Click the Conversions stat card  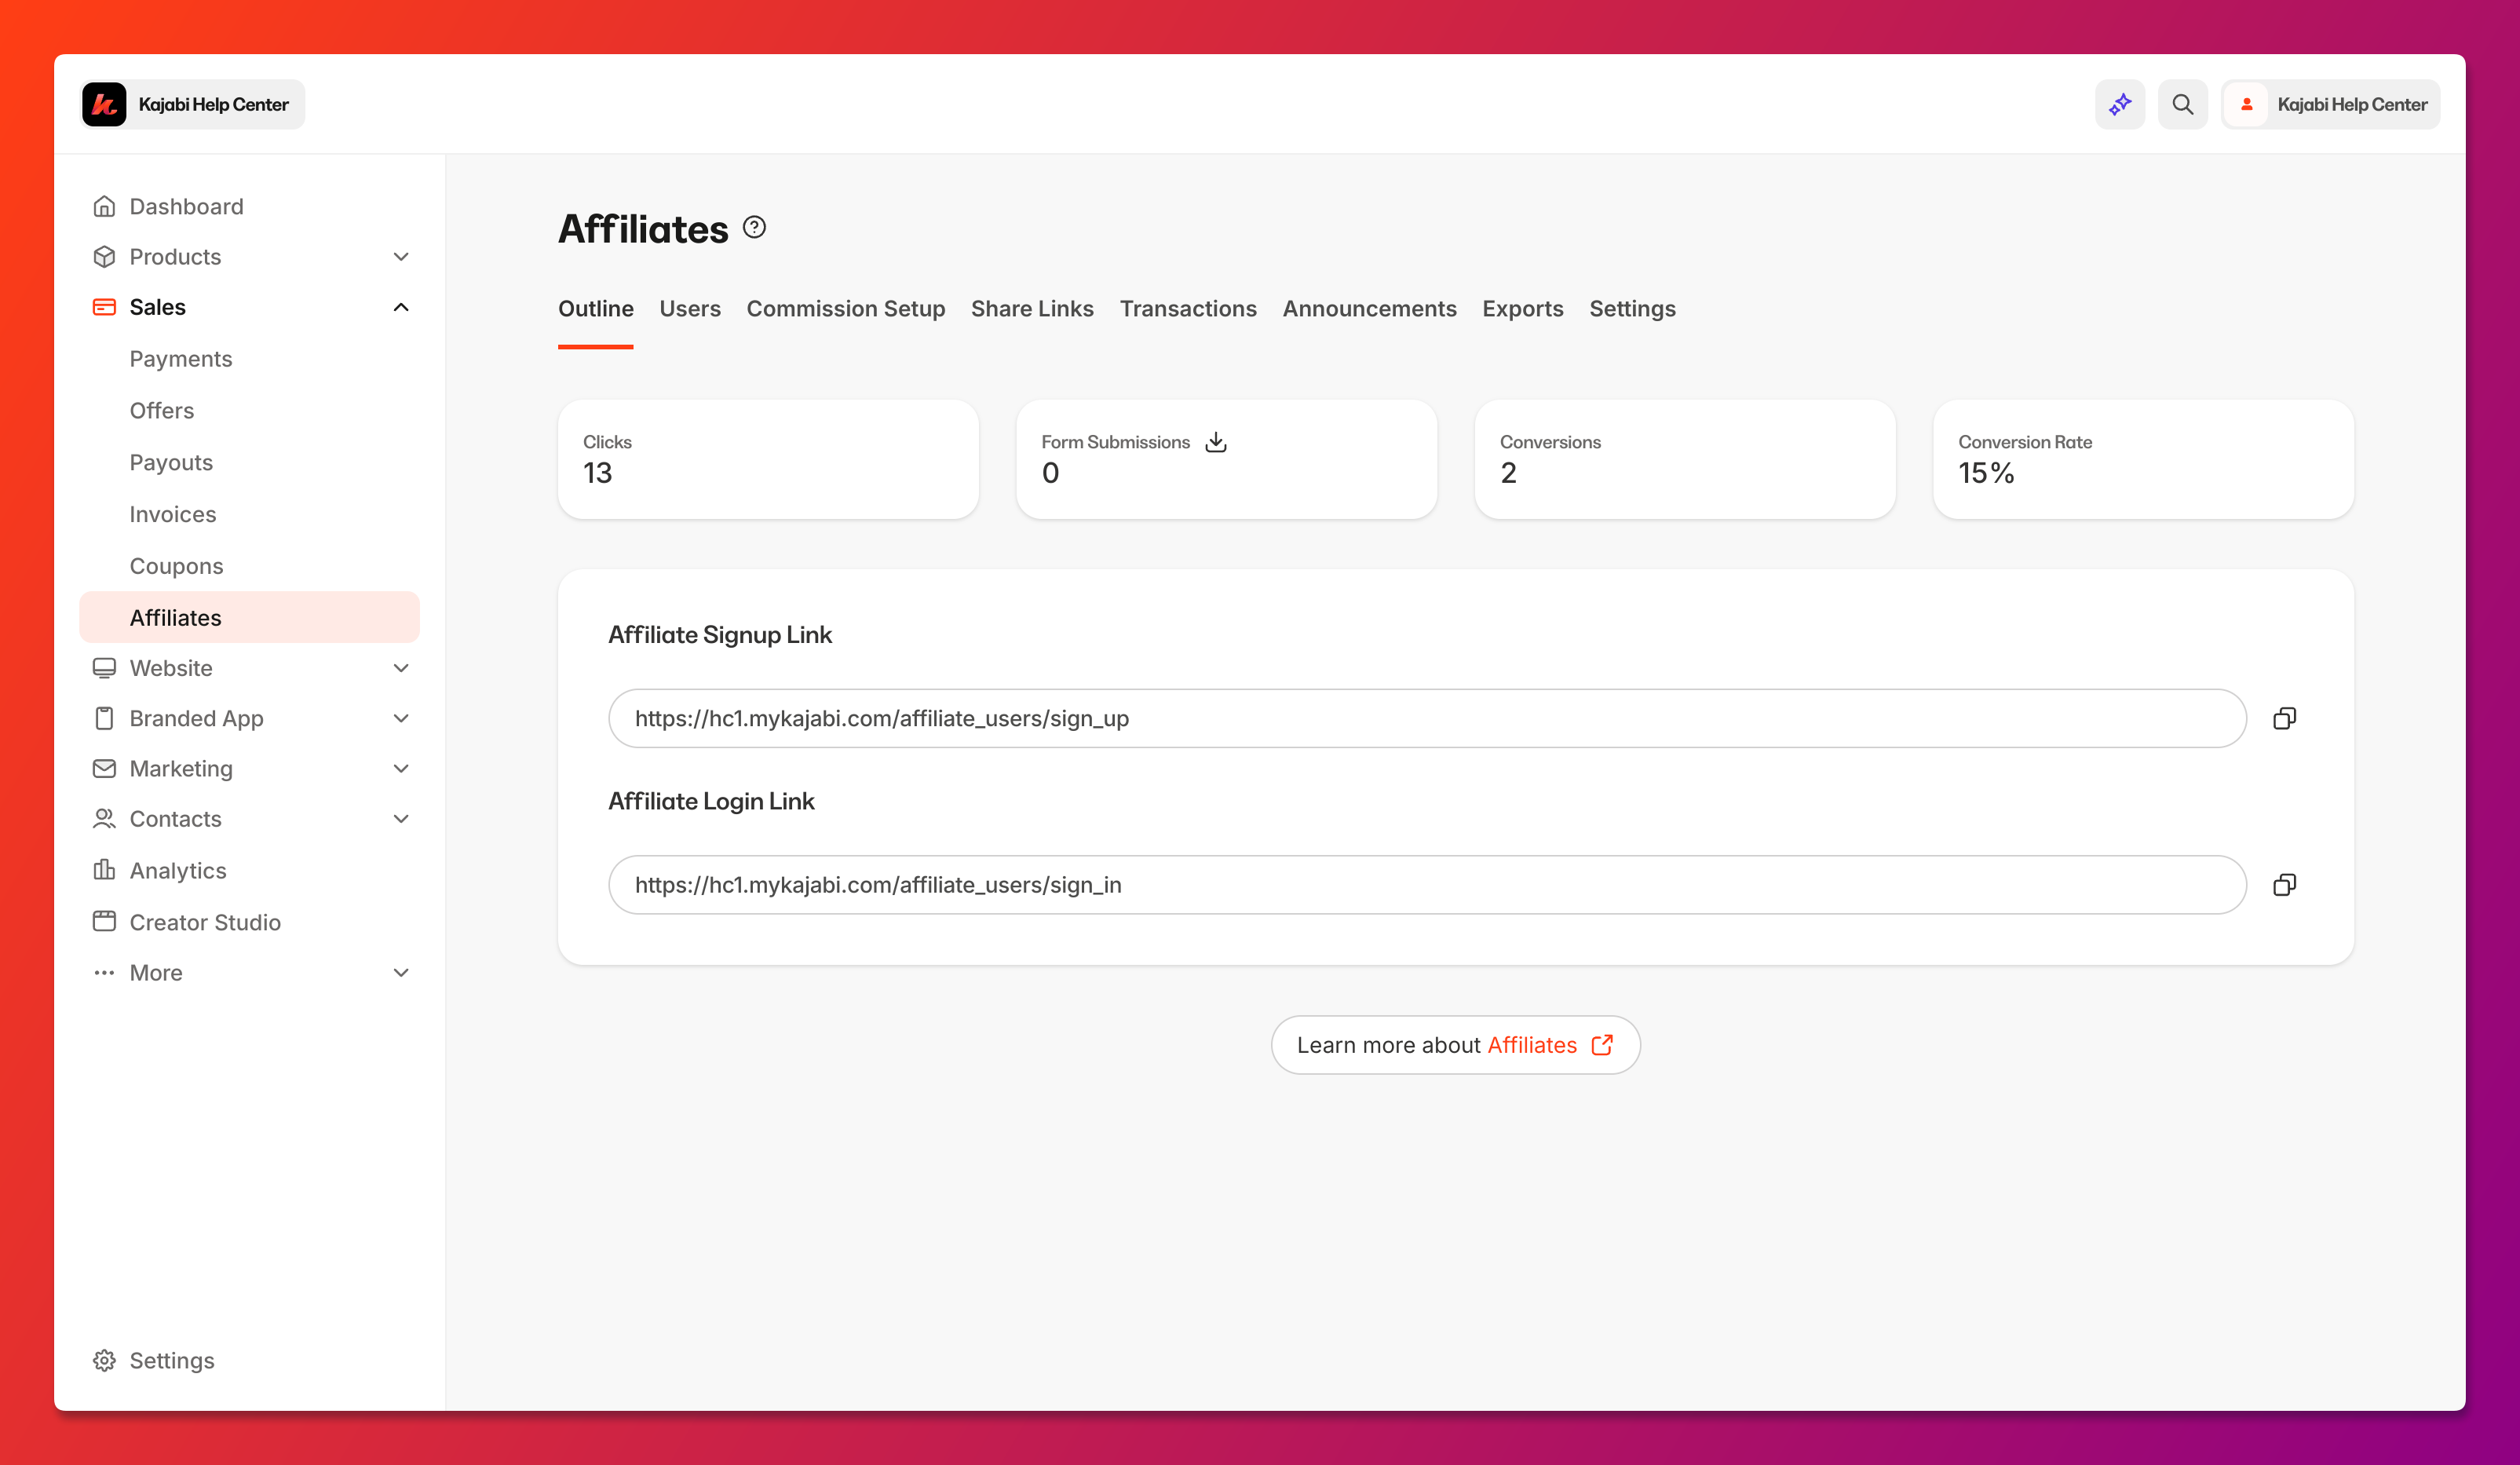pos(1685,459)
